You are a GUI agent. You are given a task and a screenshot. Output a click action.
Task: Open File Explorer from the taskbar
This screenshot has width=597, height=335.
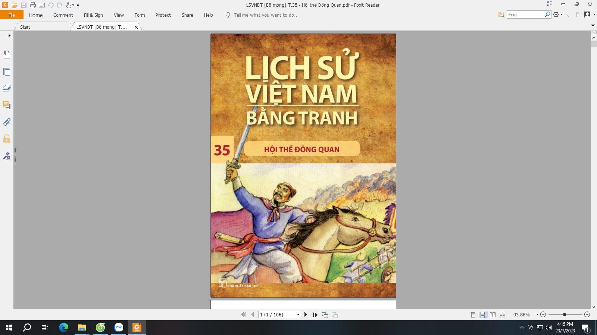[82, 328]
